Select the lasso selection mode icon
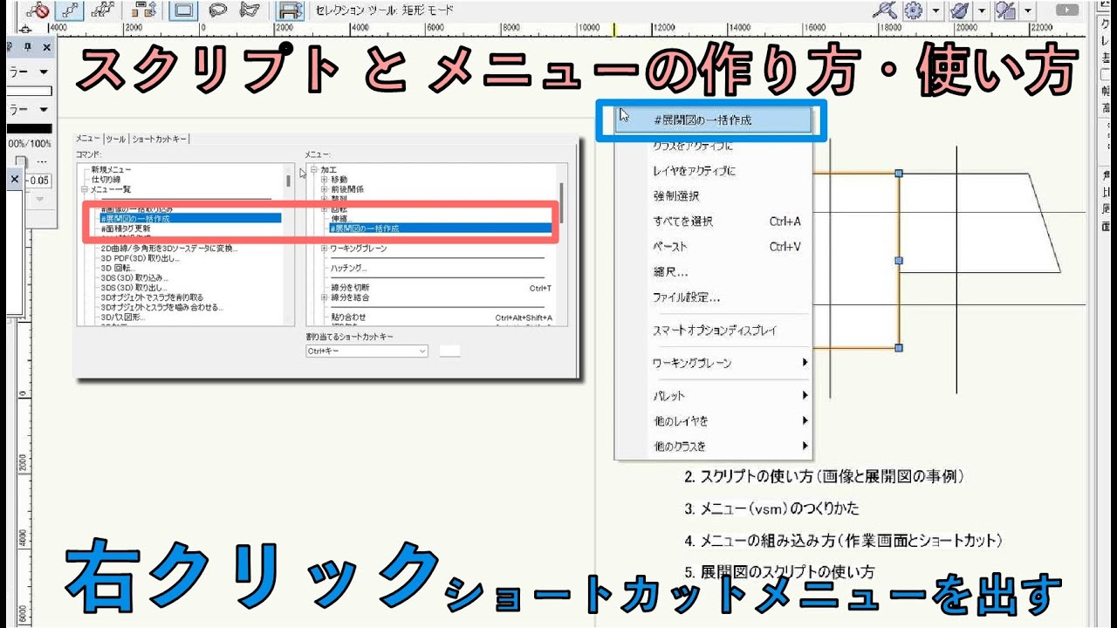1117x628 pixels. (x=218, y=10)
